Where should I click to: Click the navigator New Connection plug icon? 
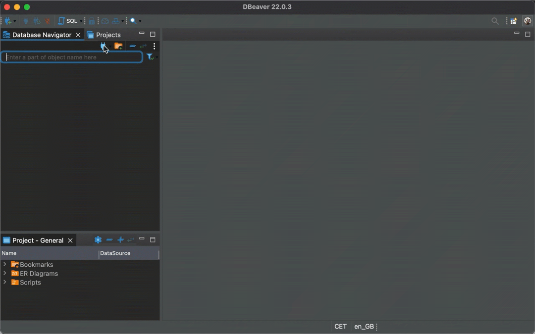point(103,46)
